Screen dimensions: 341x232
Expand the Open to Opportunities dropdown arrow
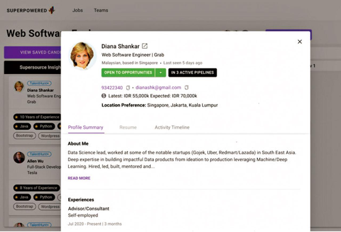tap(161, 73)
